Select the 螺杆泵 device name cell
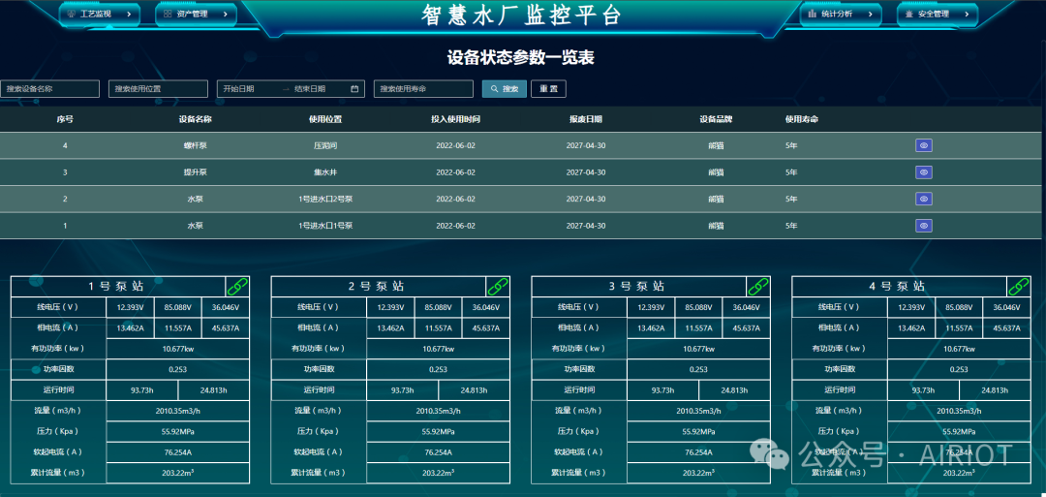The width and height of the screenshot is (1046, 497). [x=195, y=145]
